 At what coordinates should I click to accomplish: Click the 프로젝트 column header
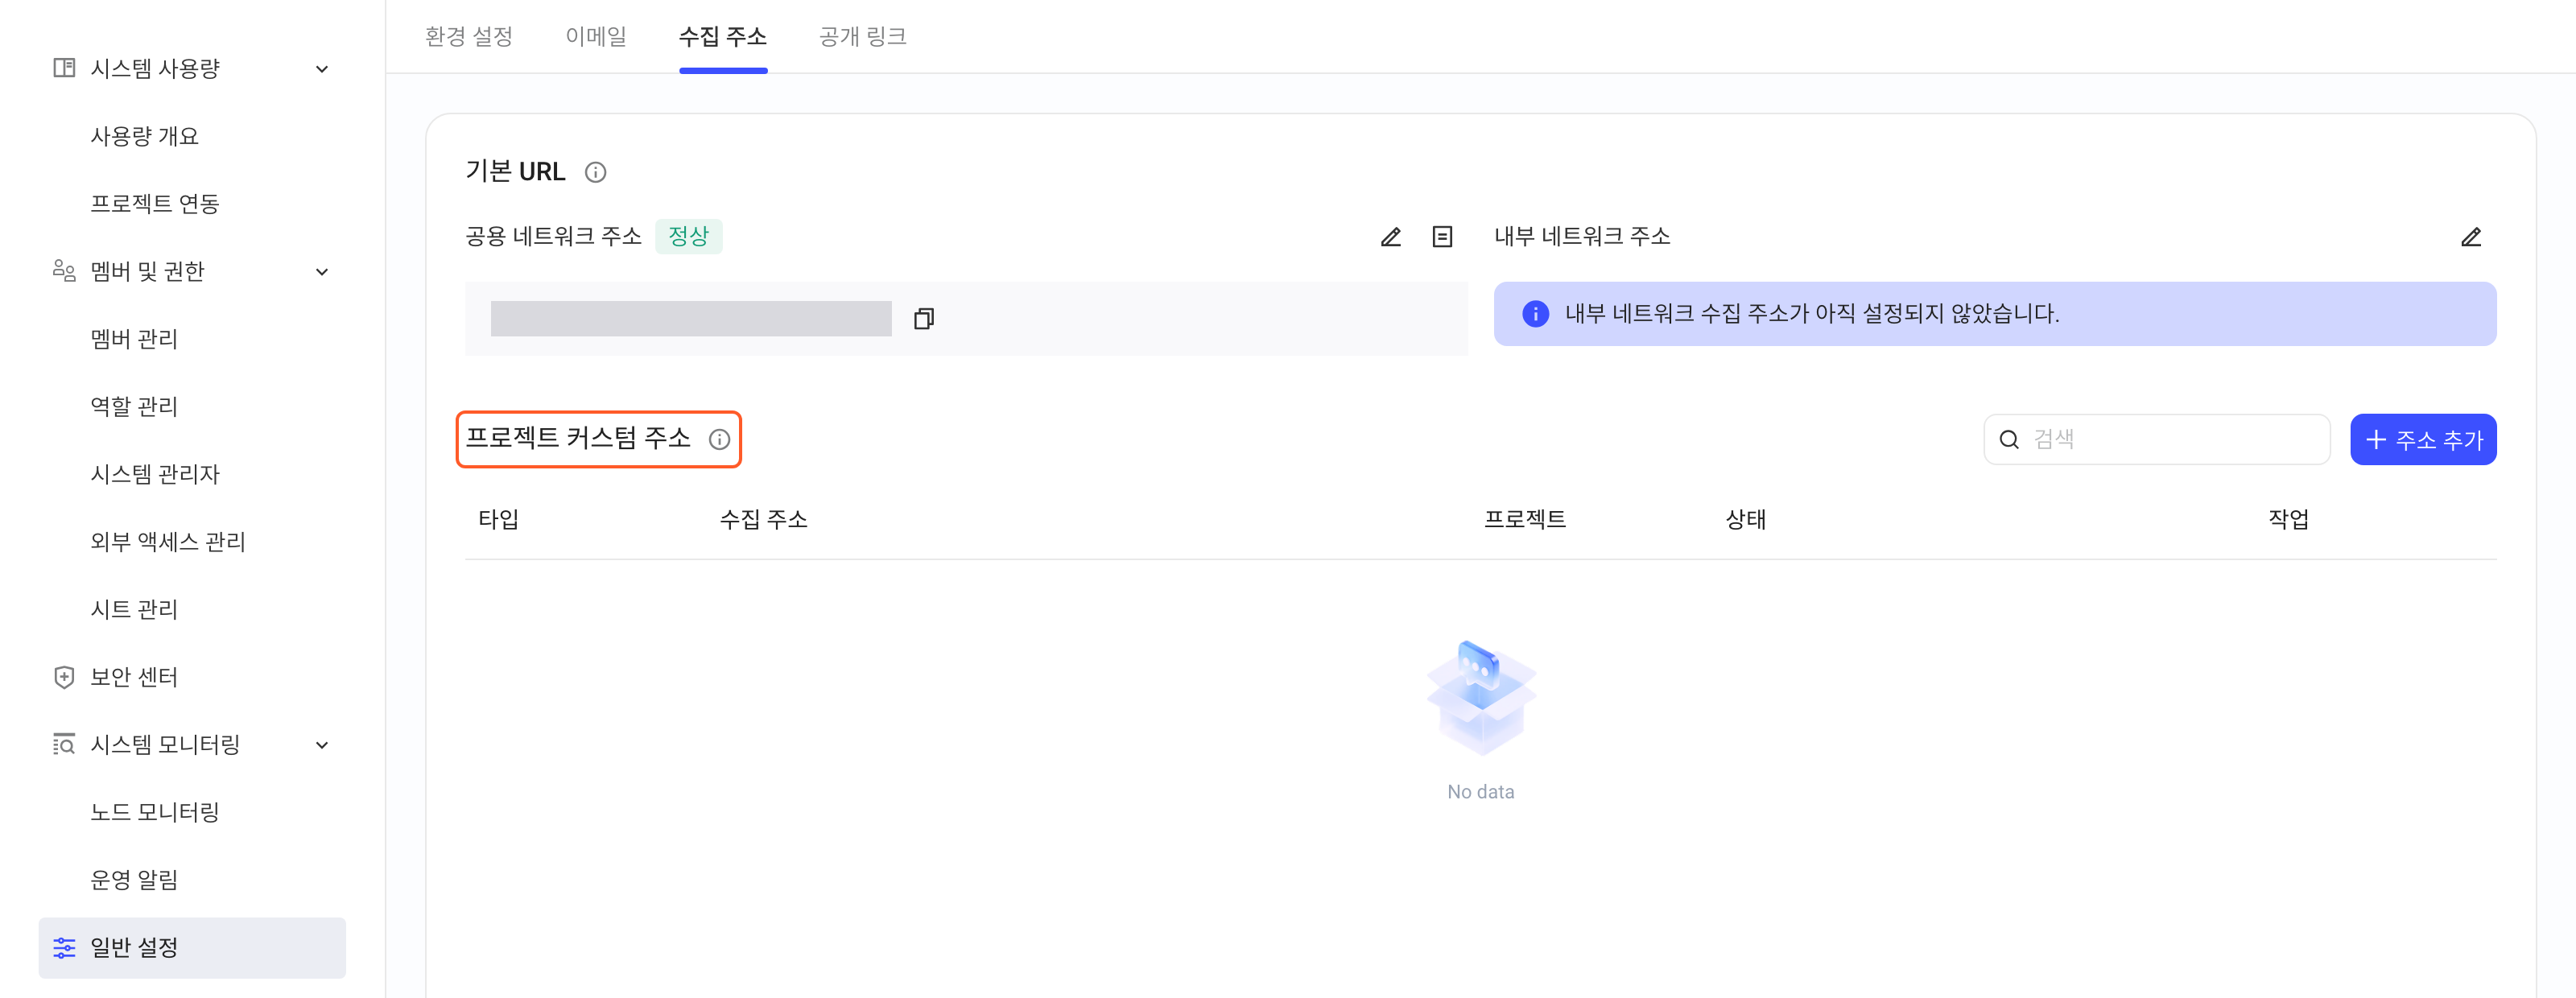(x=1524, y=519)
